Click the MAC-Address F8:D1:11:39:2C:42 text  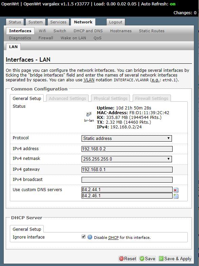[x=133, y=112]
